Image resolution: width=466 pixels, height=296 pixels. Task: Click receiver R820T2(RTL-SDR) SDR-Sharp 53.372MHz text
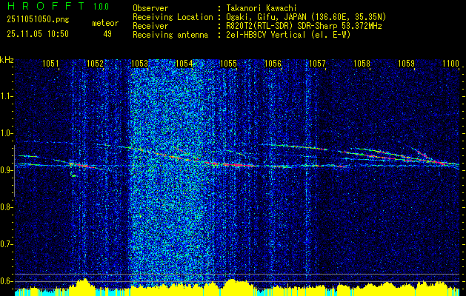[x=304, y=26]
